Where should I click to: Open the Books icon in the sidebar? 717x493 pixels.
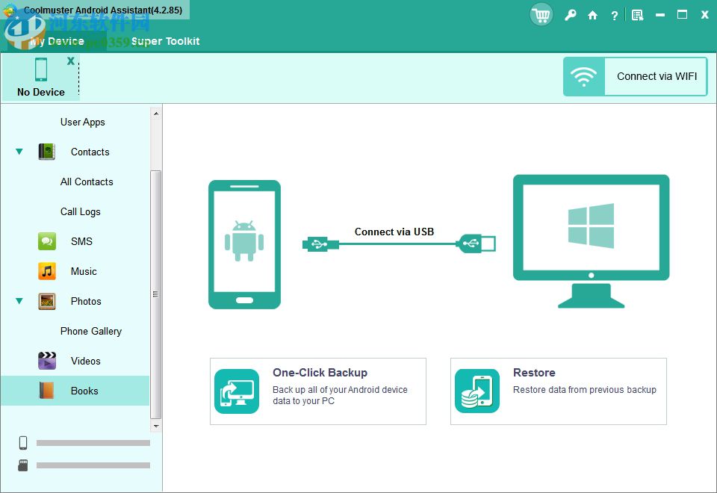(x=46, y=391)
